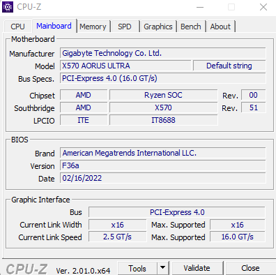Image resolution: width=276 pixels, height=275 pixels.
Task: Click the Current Link Speed 2.5 GT/s field
Action: click(118, 237)
